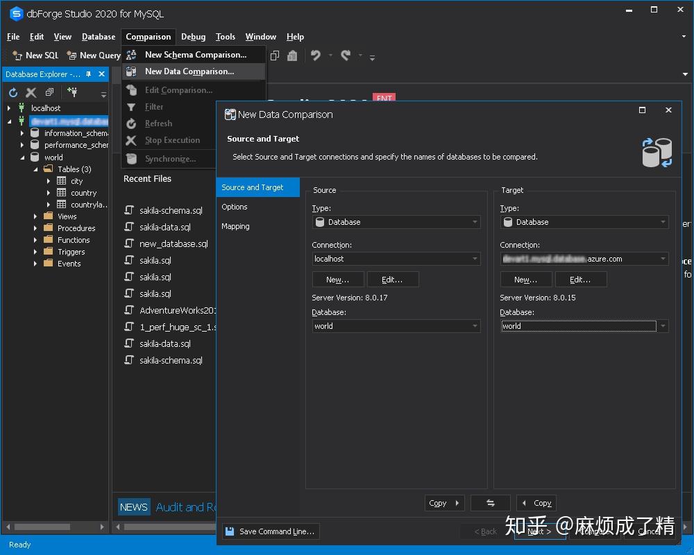Open the Debug menu
This screenshot has width=694, height=555.
[193, 37]
